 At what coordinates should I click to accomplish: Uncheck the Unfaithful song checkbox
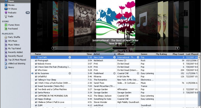click(x=36, y=76)
